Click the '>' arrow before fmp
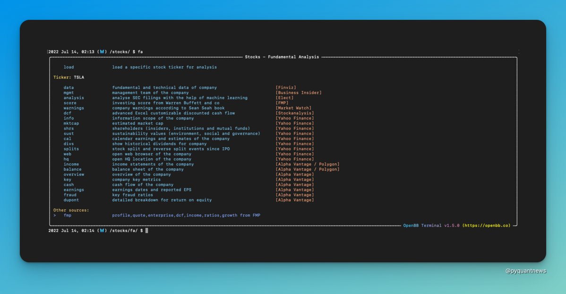 (x=55, y=215)
